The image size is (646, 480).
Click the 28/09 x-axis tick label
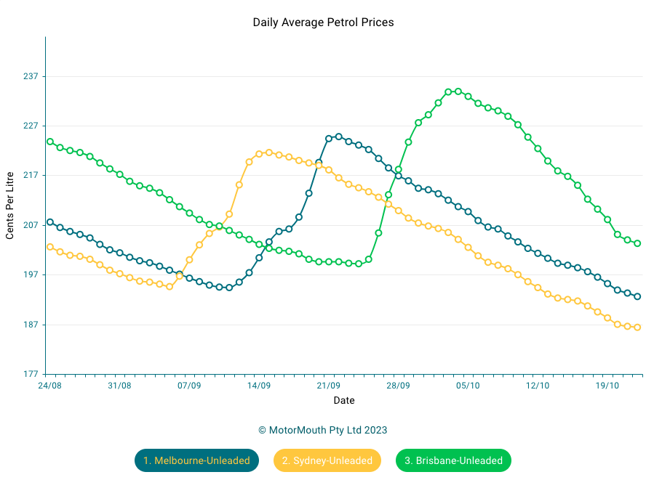point(398,386)
